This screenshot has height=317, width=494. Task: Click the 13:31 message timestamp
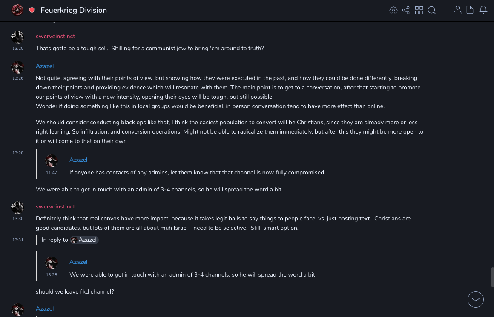click(18, 240)
